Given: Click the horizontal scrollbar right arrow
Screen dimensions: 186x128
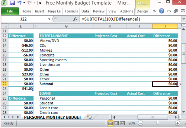Looking at the screenshot, I should [x=176, y=117].
